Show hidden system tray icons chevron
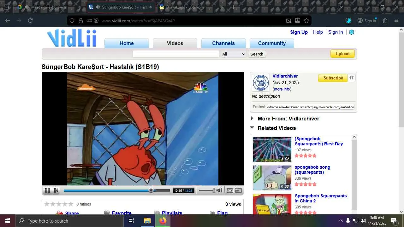Viewport: 404px width, 227px height. click(x=340, y=221)
